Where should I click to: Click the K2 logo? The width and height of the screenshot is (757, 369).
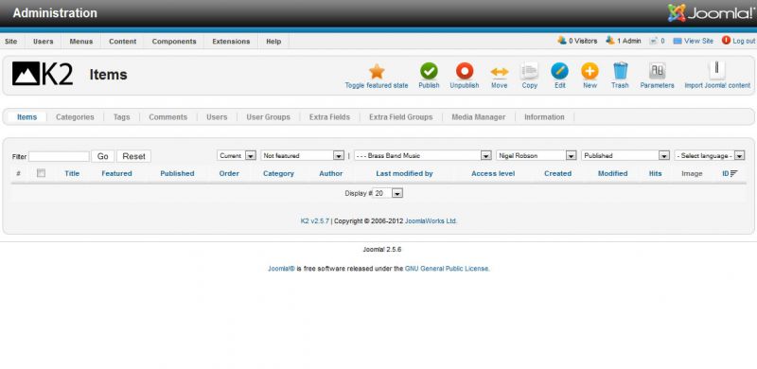pyautogui.click(x=43, y=74)
